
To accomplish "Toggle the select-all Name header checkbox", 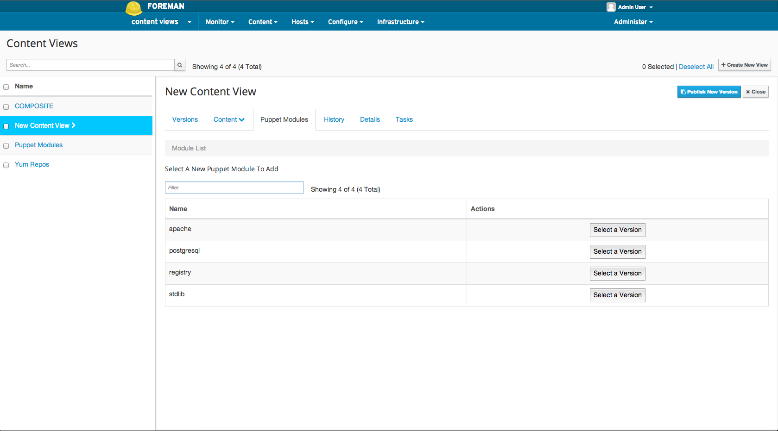I will pyautogui.click(x=6, y=87).
